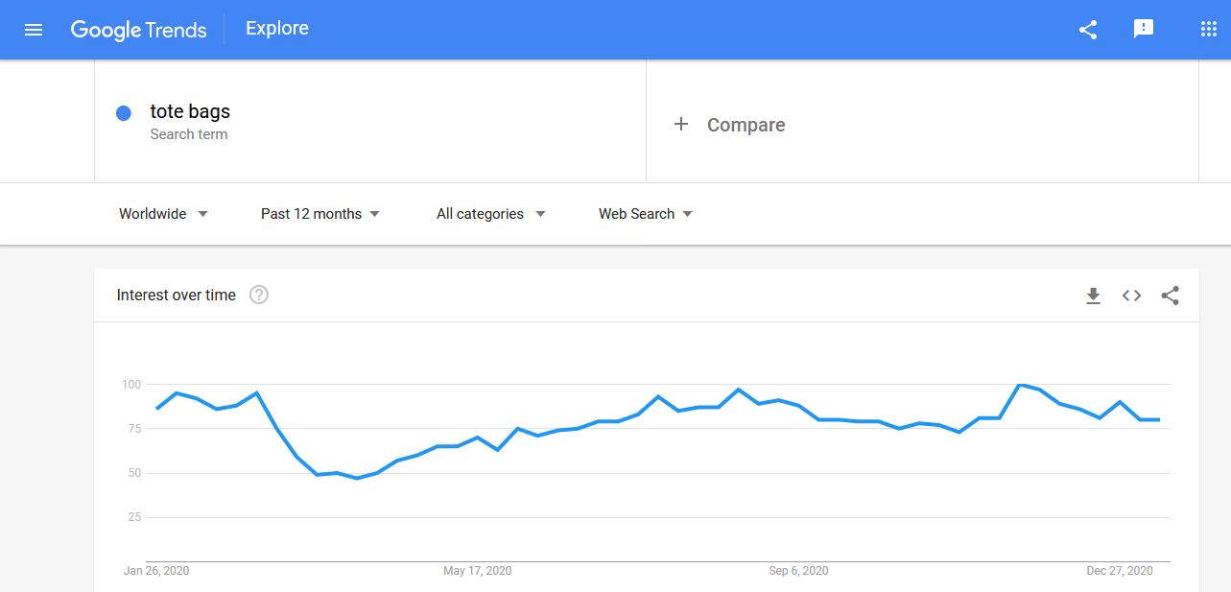1231x592 pixels.
Task: Open the hamburger main menu
Action: pos(34,30)
